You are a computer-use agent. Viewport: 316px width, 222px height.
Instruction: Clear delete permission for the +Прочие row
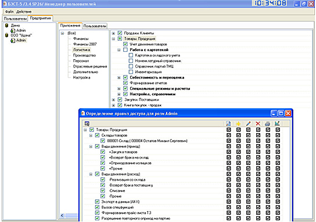[x=258, y=168]
